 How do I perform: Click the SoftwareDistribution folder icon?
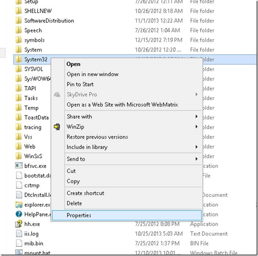point(18,21)
